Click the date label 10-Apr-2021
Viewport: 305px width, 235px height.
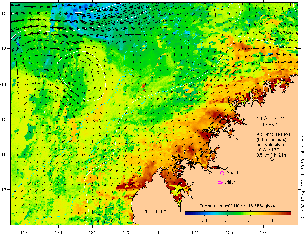point(271,119)
